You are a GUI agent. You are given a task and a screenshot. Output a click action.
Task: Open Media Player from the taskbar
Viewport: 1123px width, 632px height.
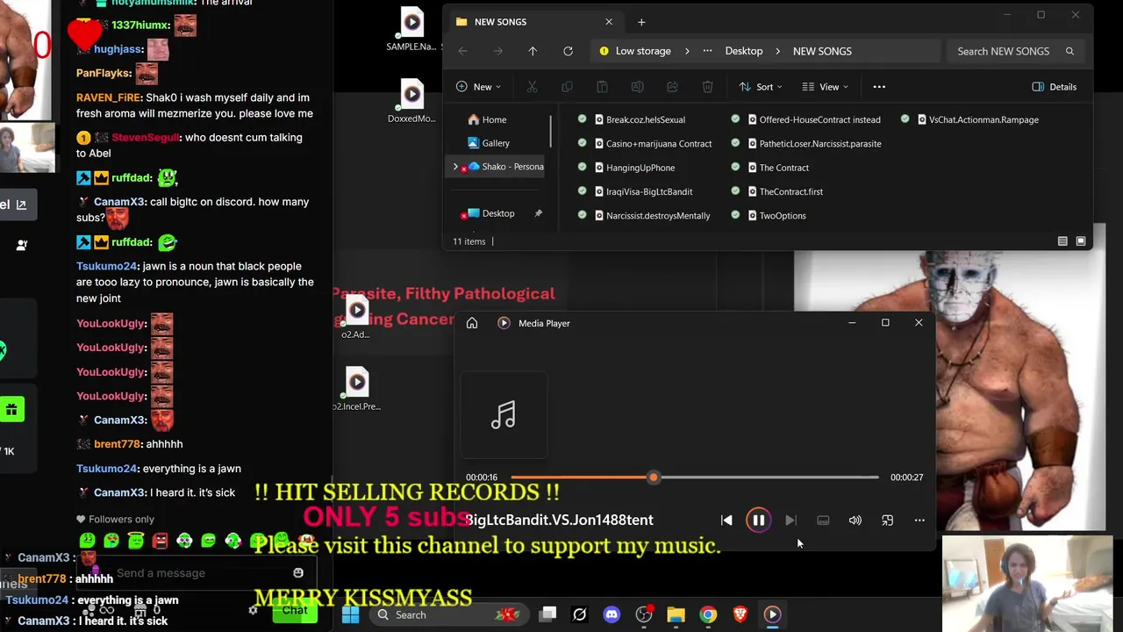[772, 614]
